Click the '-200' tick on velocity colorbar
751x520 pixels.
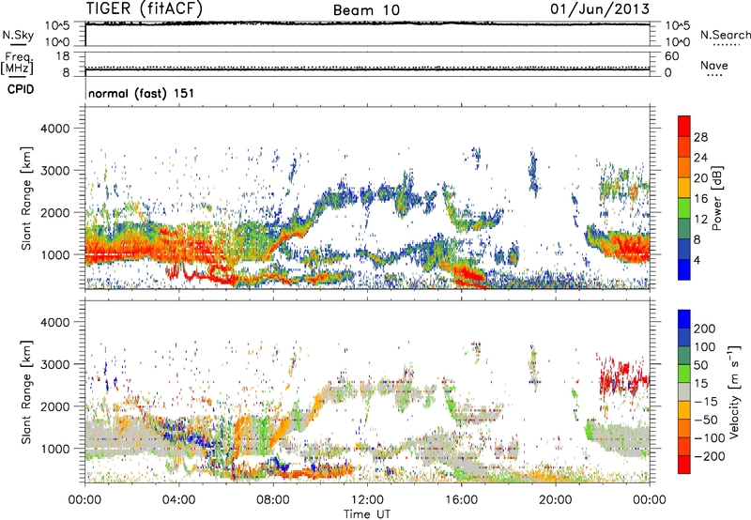click(x=709, y=456)
